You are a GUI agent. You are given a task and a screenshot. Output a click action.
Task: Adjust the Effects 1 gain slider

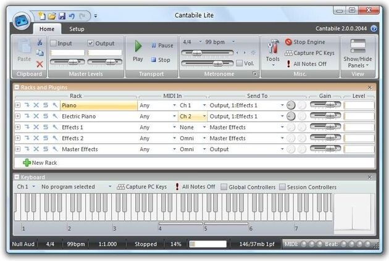(x=325, y=126)
